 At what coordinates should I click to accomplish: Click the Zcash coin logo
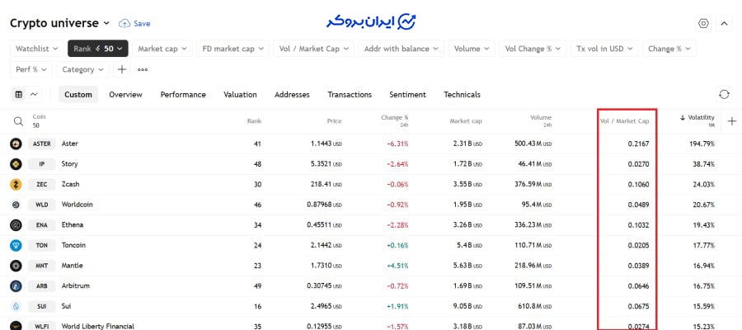(16, 184)
